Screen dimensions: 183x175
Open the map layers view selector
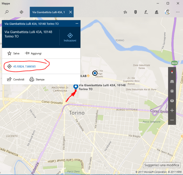[x=172, y=101]
